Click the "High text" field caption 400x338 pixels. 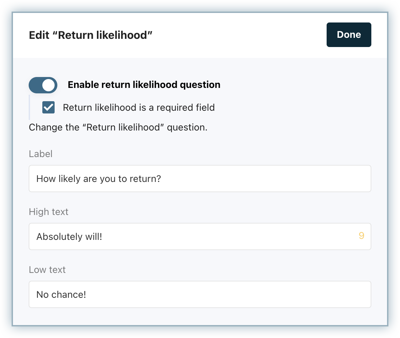pos(48,212)
